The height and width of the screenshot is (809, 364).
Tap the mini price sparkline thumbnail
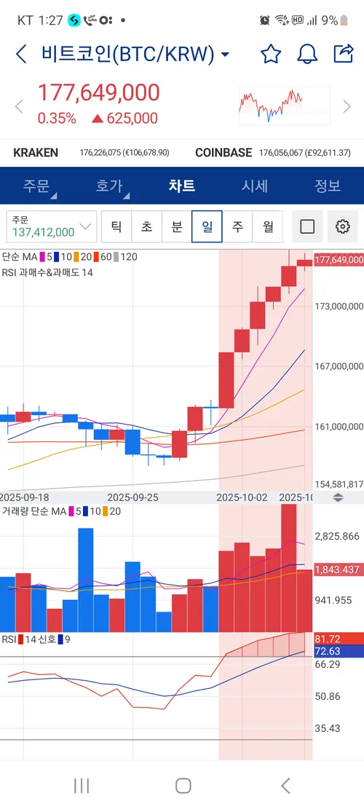284,106
